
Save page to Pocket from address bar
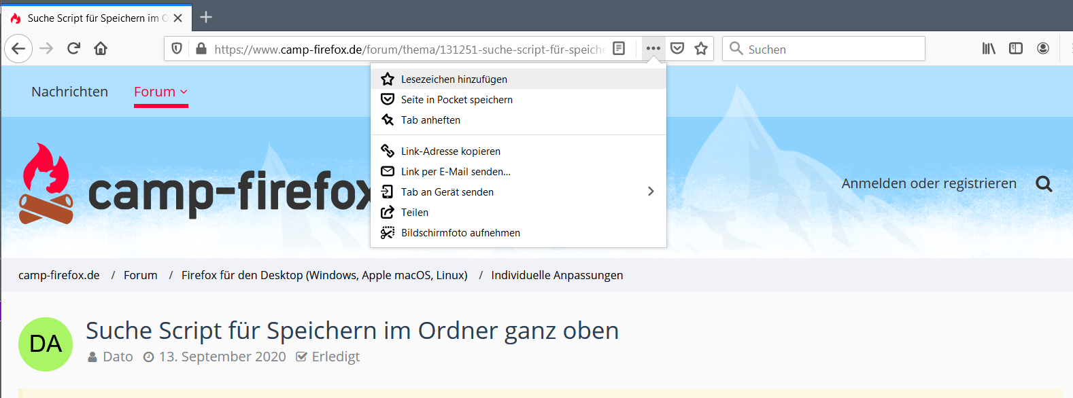[677, 48]
